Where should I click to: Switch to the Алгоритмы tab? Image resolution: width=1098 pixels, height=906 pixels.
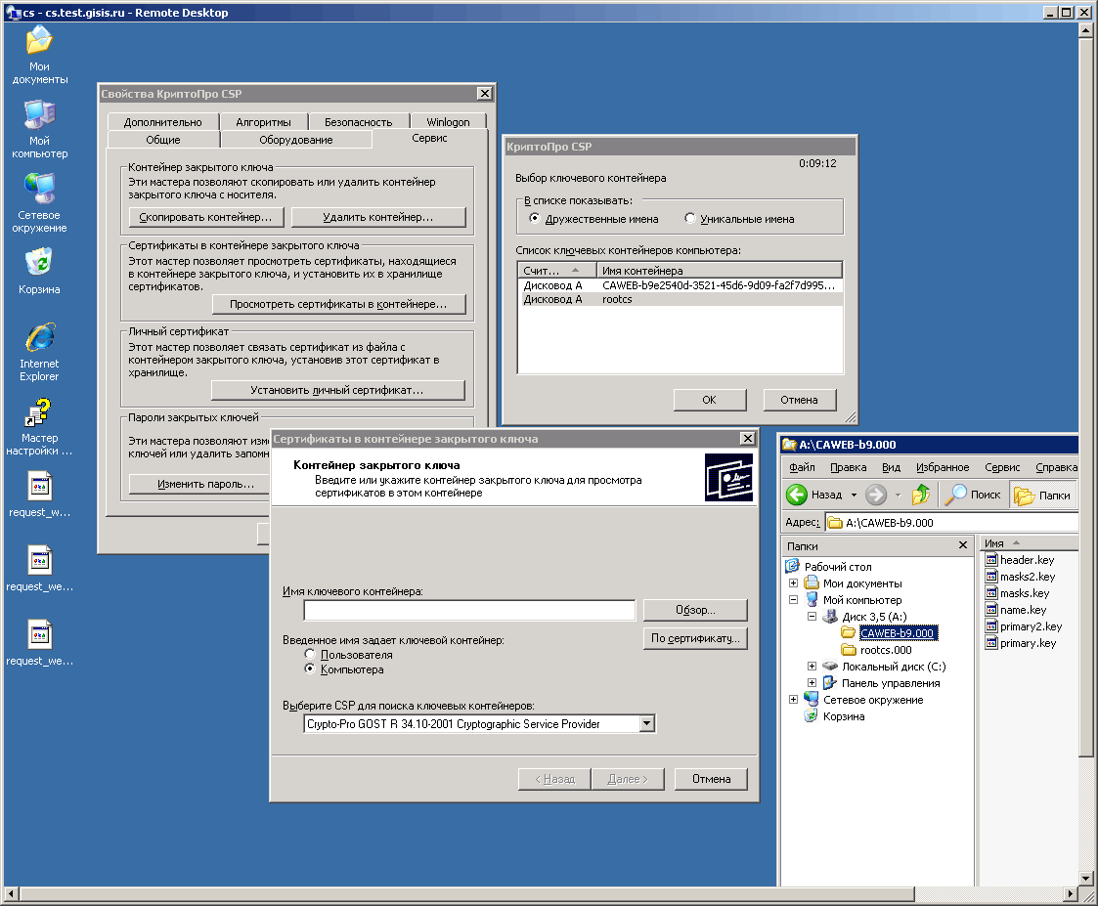pyautogui.click(x=263, y=122)
